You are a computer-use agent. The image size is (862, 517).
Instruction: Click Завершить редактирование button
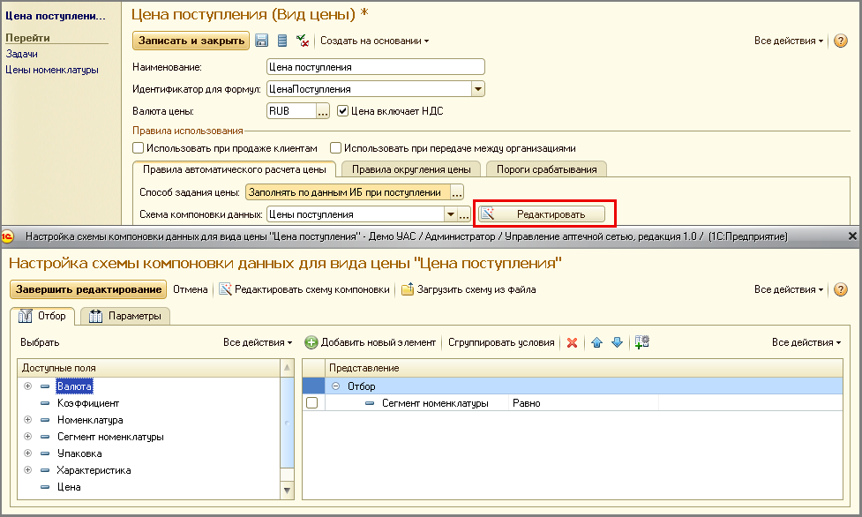point(88,289)
